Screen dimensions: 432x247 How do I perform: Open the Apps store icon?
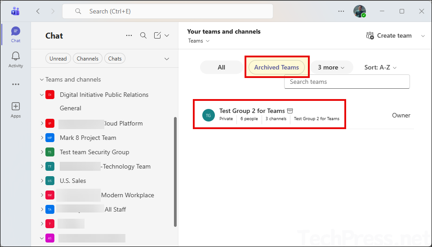pyautogui.click(x=15, y=106)
